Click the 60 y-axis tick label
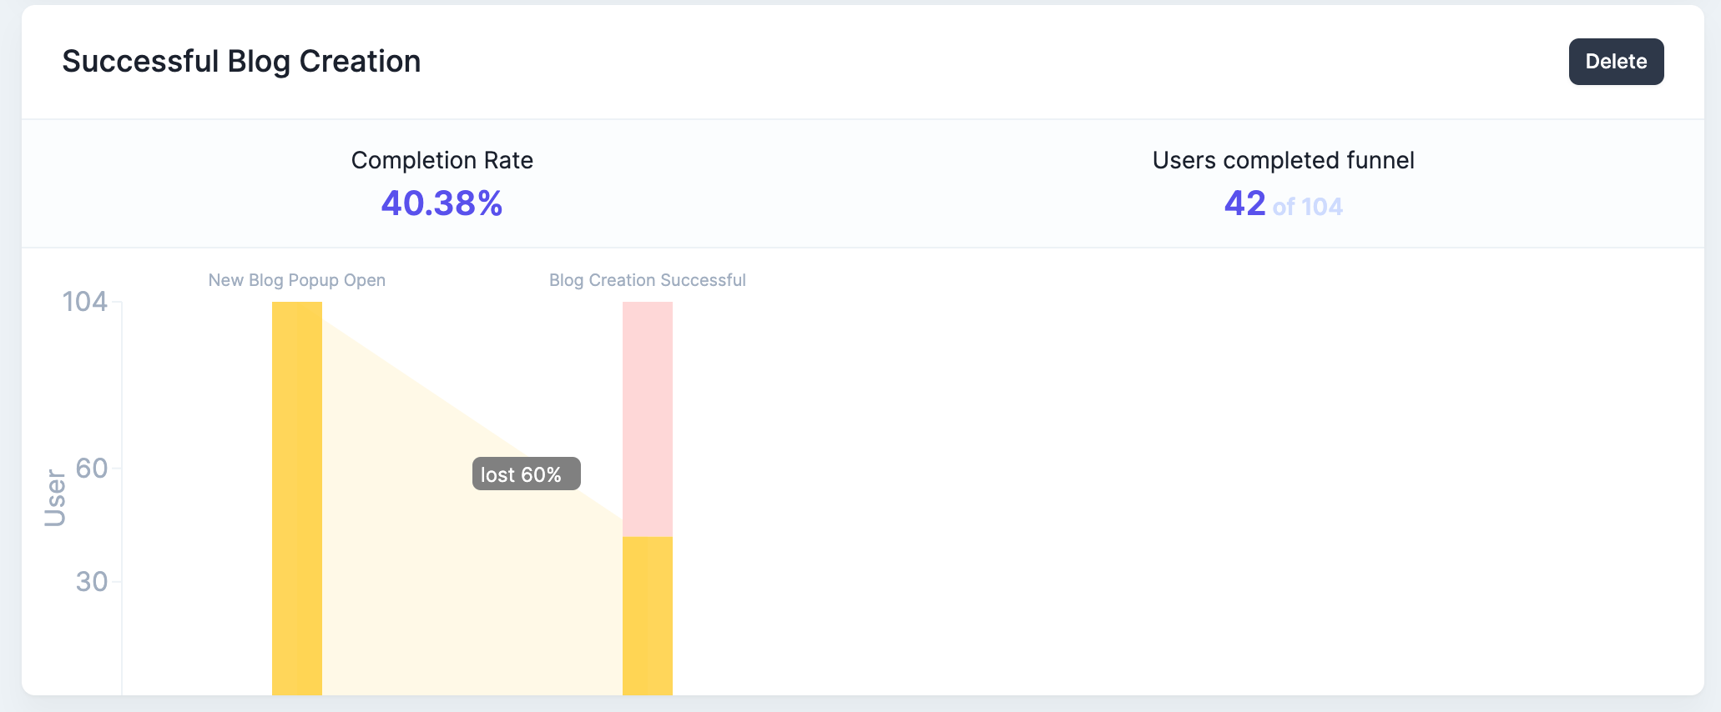Screen dimensions: 1721x712 [92, 468]
